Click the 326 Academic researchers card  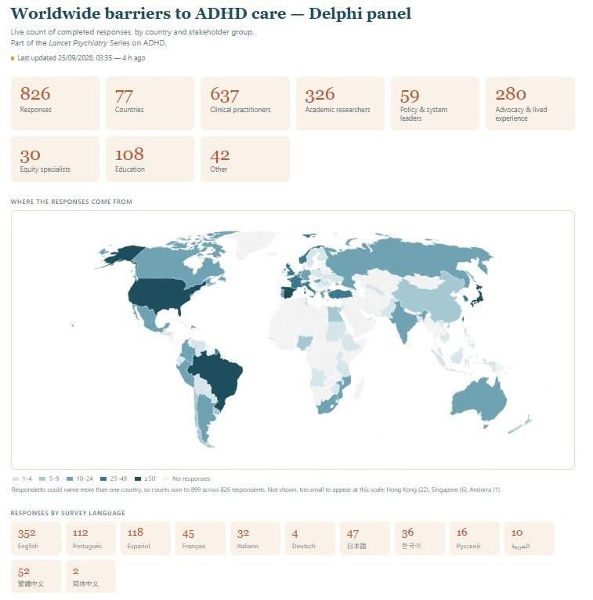(x=340, y=104)
